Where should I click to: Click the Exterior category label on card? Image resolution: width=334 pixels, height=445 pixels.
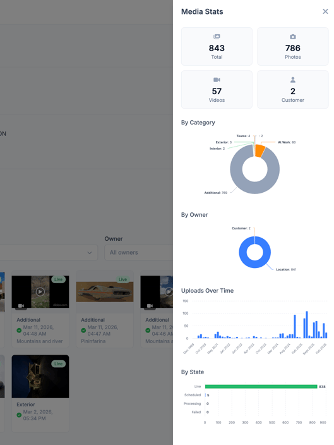26,405
